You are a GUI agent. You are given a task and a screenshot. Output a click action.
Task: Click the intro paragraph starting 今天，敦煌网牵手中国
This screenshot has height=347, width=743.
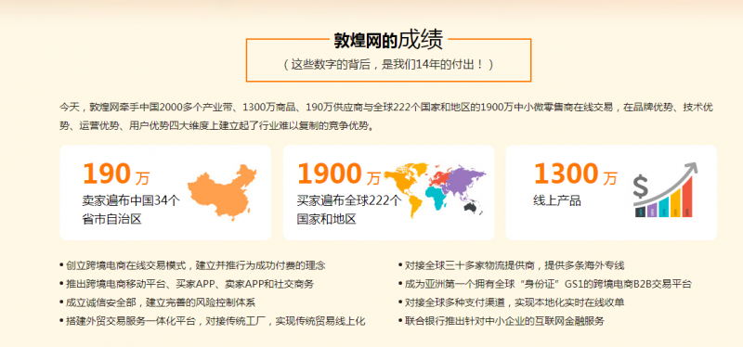[386, 117]
